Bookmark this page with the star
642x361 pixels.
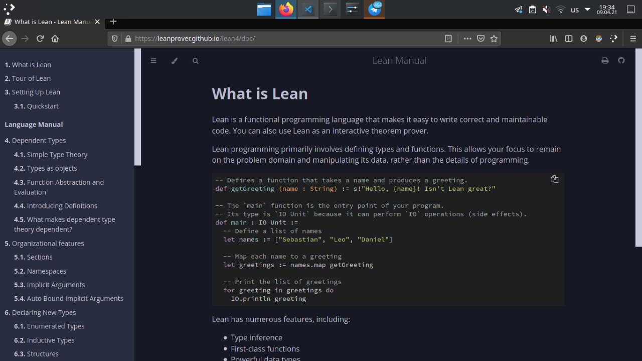pyautogui.click(x=494, y=38)
